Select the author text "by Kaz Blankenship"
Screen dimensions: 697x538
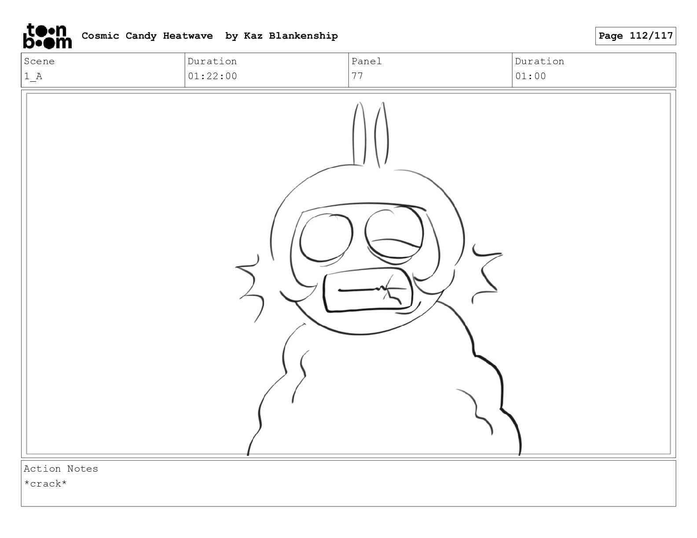(x=282, y=36)
